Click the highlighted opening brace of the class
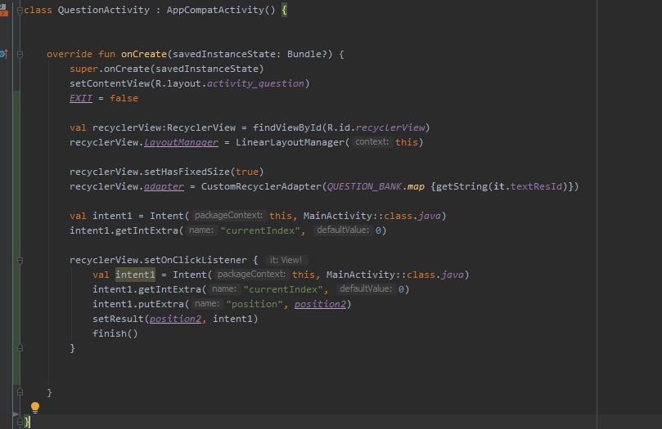Viewport: 662px width, 429px height. click(x=284, y=10)
